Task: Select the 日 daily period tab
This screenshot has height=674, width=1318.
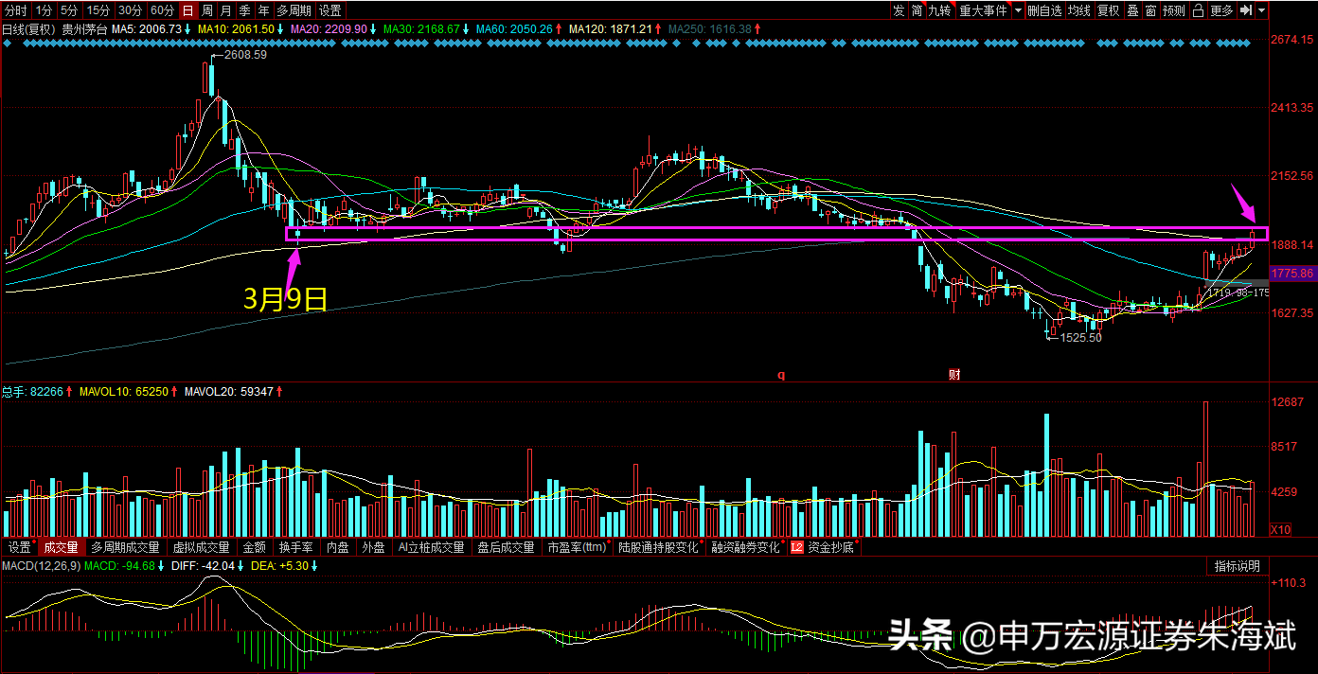Action: click(x=187, y=10)
